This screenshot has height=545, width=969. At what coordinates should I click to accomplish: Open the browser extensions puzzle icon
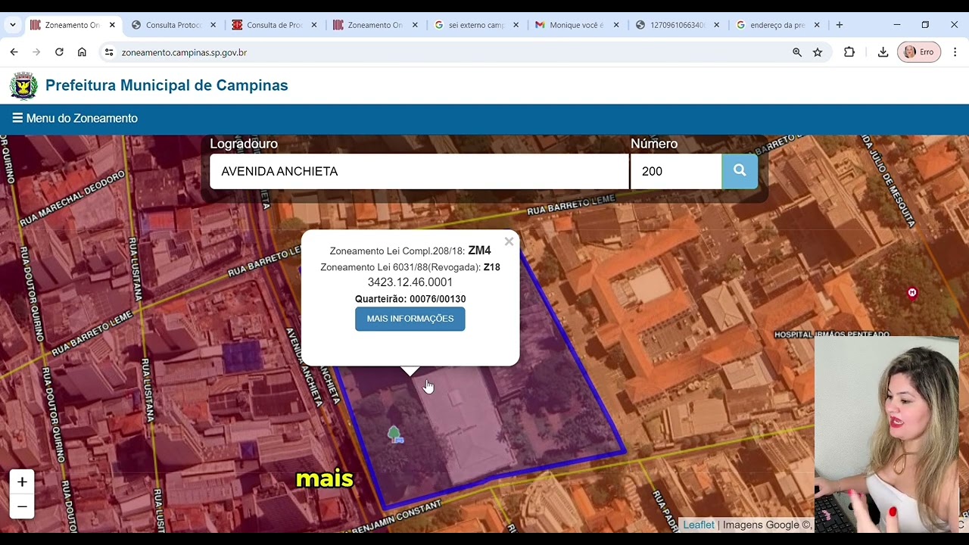(x=849, y=52)
